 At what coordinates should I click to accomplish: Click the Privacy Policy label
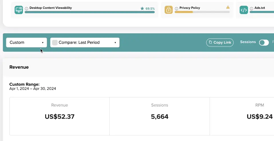point(190,8)
